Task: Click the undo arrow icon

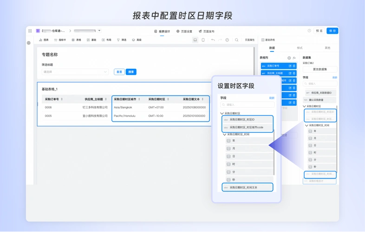Action: 213,40
